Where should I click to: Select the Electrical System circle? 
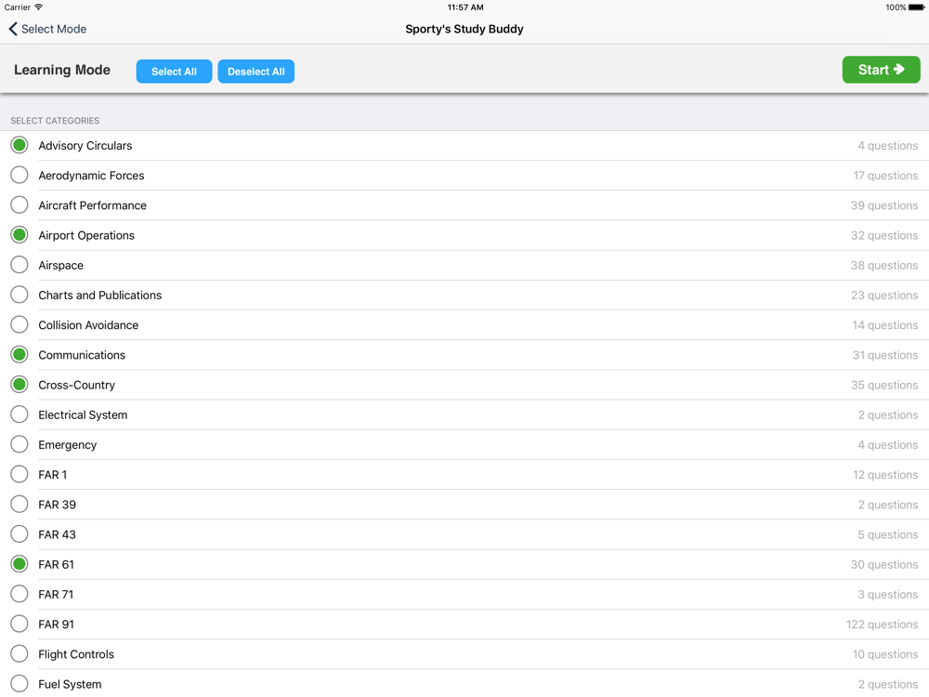click(20, 414)
